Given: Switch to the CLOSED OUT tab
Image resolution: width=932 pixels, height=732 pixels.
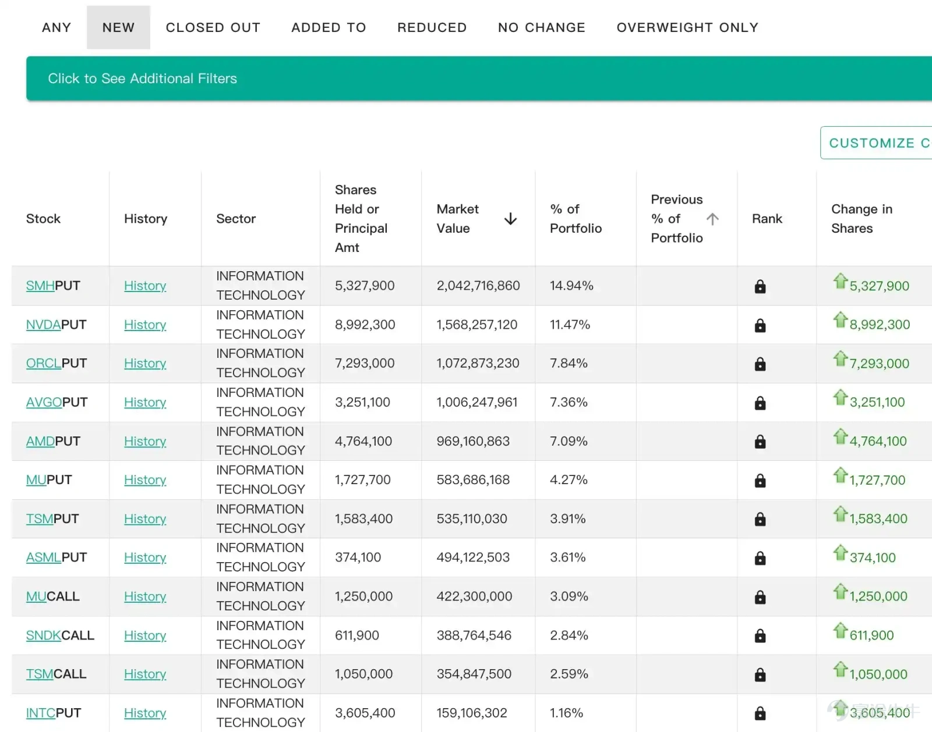Looking at the screenshot, I should pos(213,27).
